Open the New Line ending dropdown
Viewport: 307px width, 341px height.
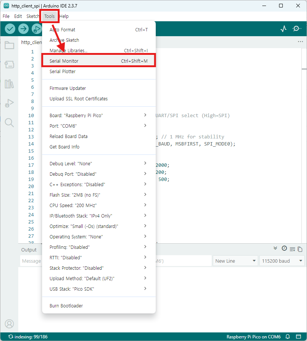(x=236, y=261)
